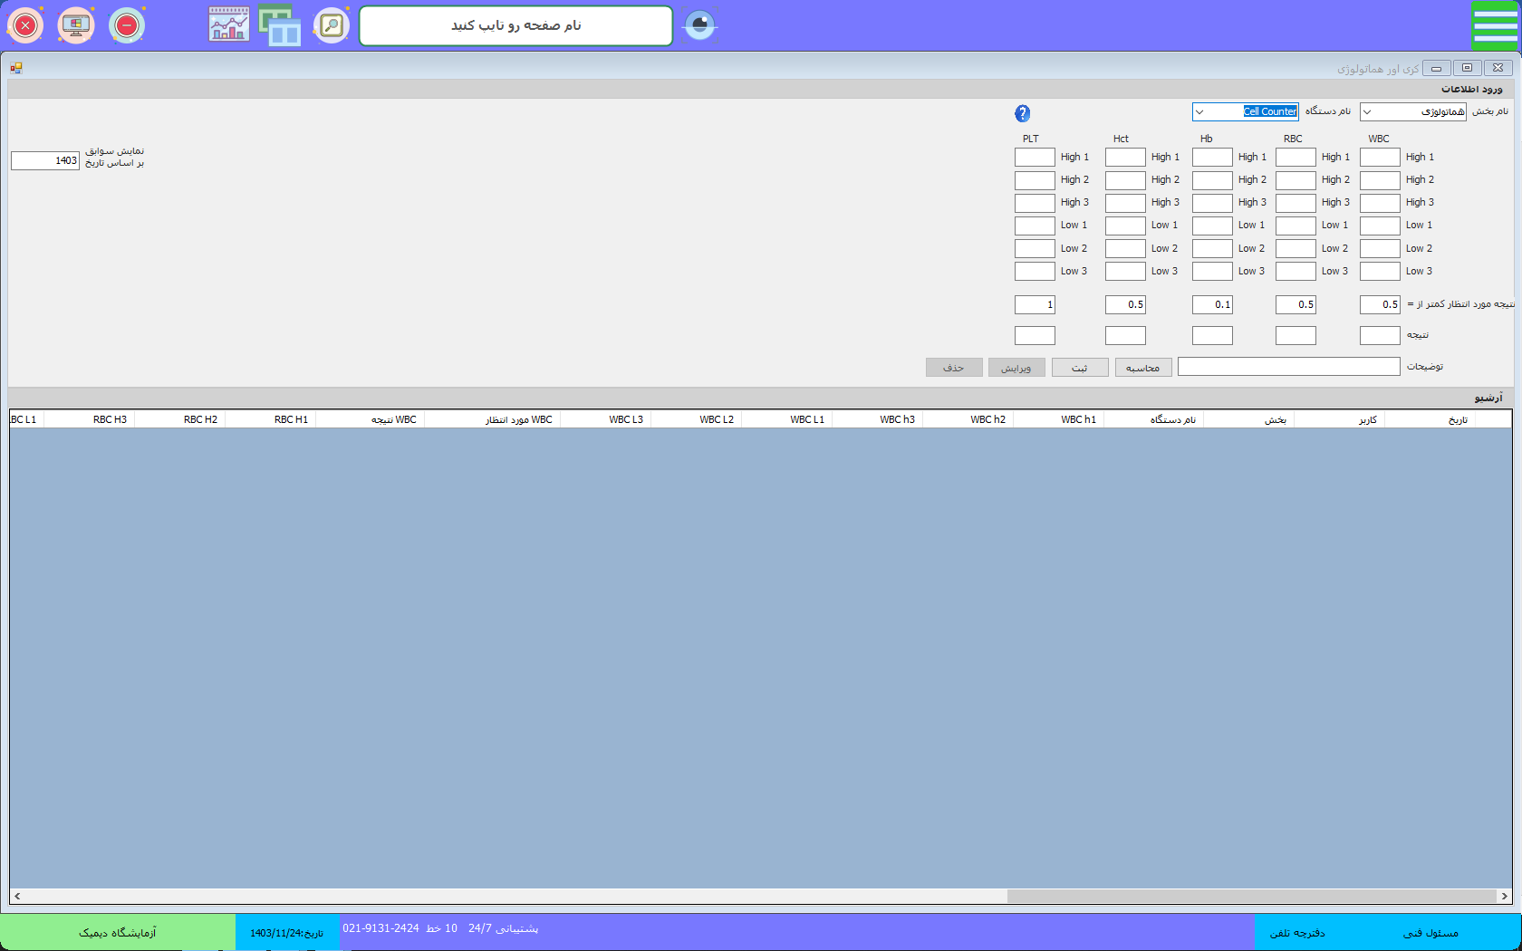
Task: Open the green hamburger menu
Action: tap(1494, 25)
